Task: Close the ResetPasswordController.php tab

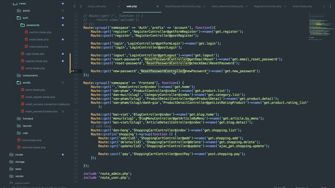Action: click(x=204, y=6)
